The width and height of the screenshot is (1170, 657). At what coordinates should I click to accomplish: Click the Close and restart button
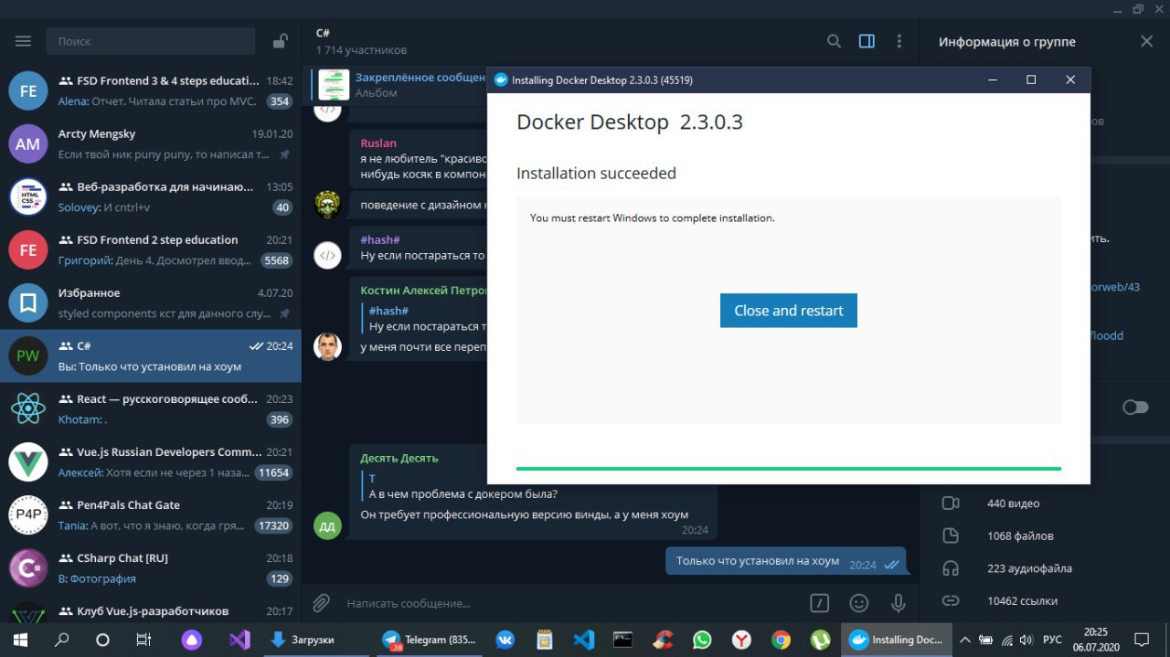click(x=788, y=311)
